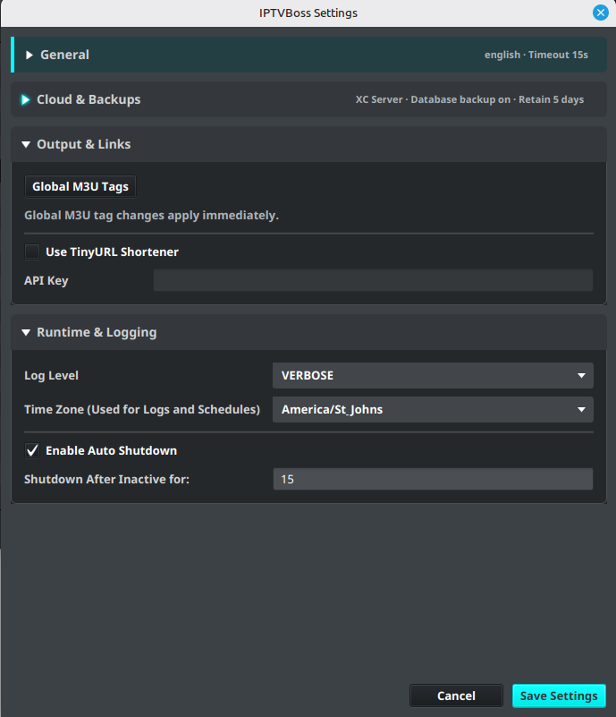Screen dimensions: 616x717
Task: Open the General section header
Action: click(308, 55)
